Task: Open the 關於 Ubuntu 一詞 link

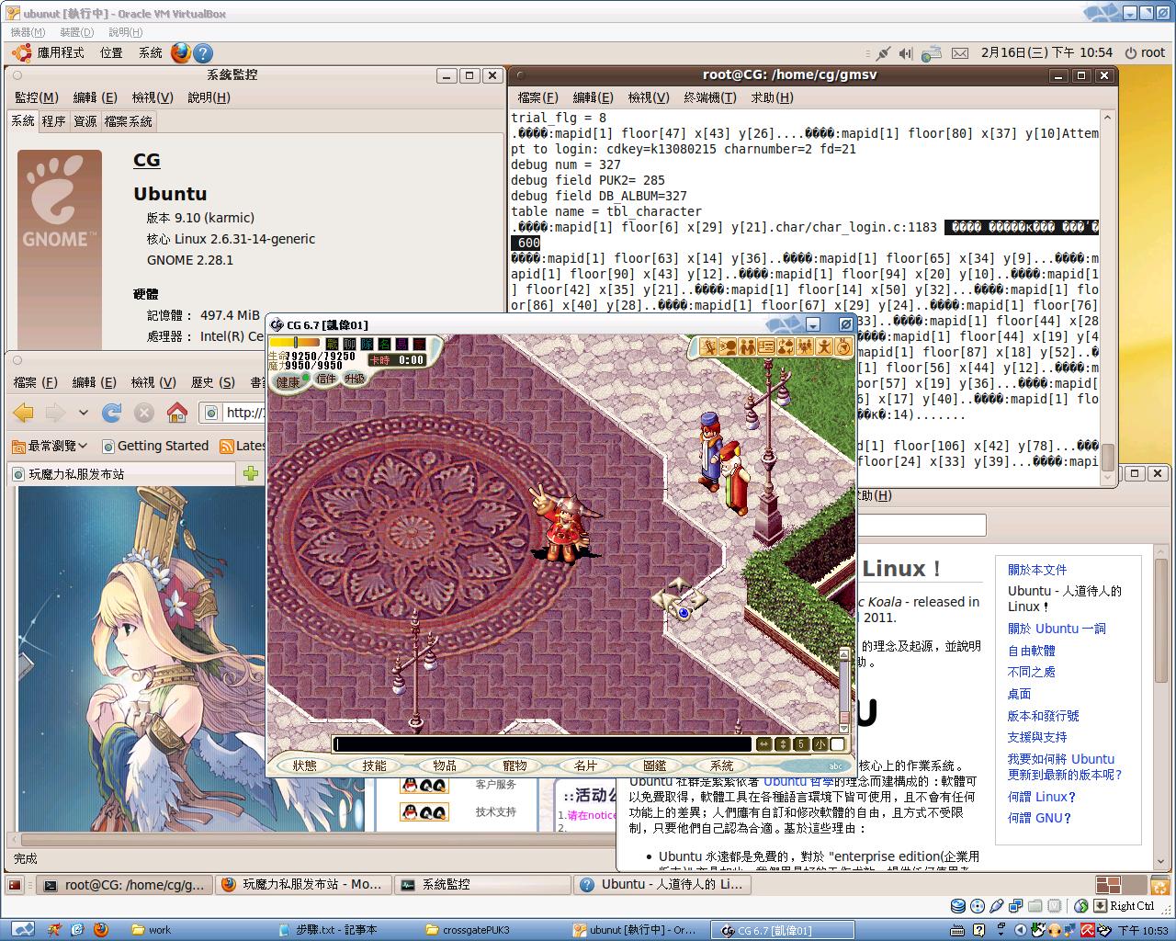Action: click(x=1056, y=629)
